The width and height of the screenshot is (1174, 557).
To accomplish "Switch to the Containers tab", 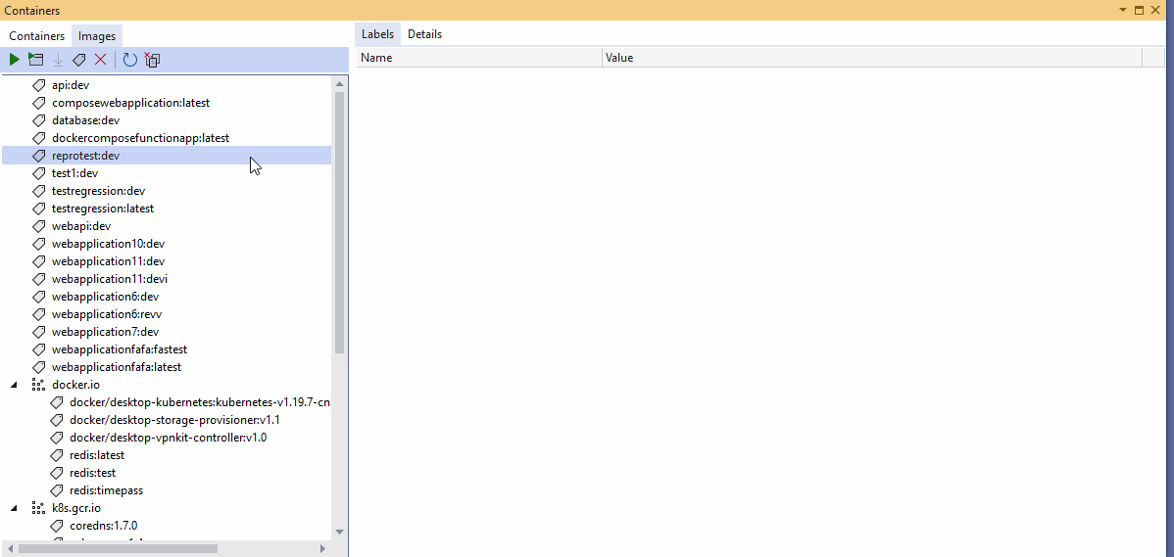I will (x=37, y=36).
